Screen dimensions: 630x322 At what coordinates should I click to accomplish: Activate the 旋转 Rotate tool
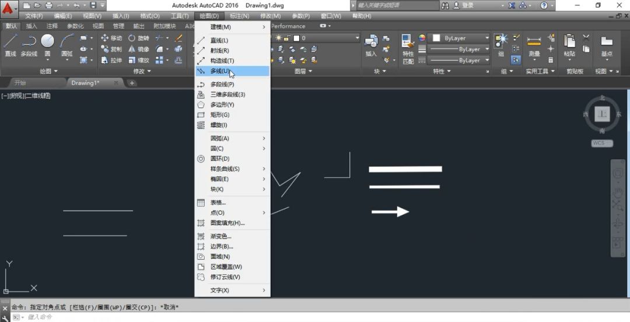point(139,38)
